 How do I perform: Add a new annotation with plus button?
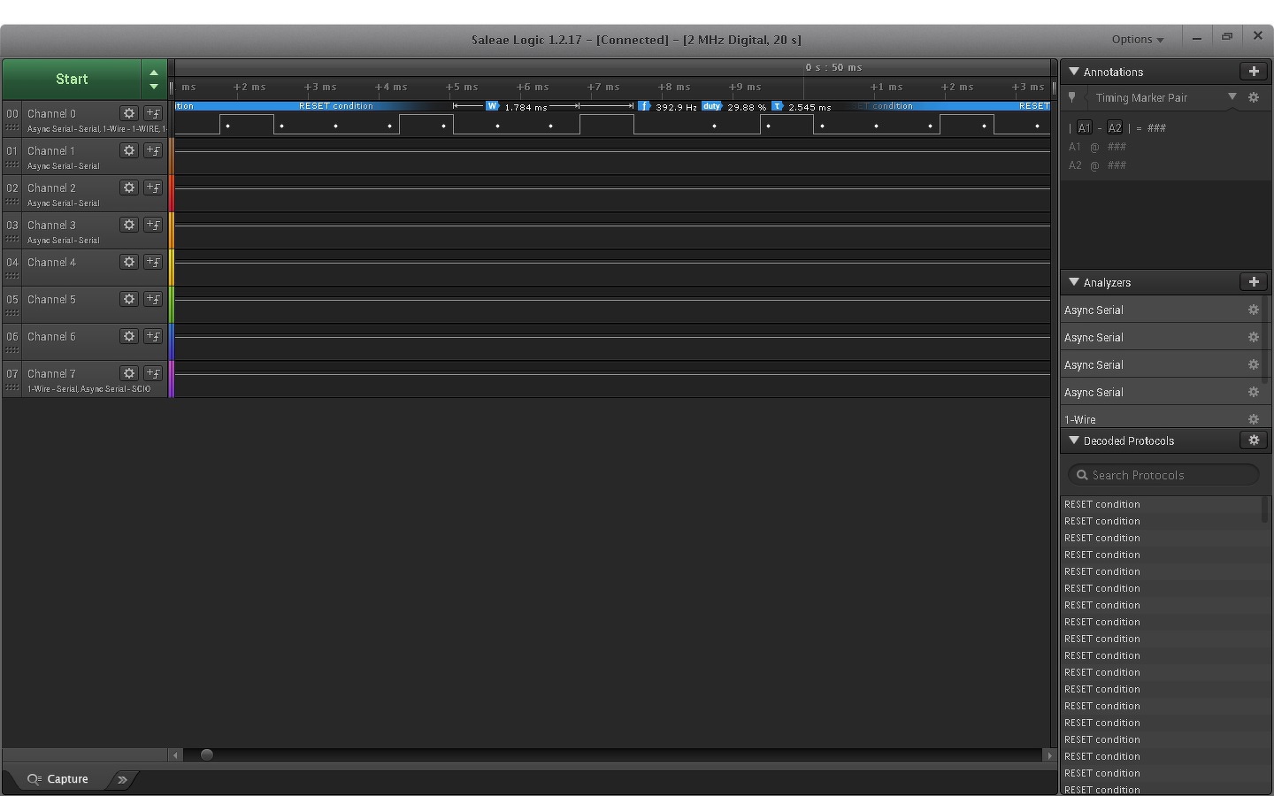1254,72
